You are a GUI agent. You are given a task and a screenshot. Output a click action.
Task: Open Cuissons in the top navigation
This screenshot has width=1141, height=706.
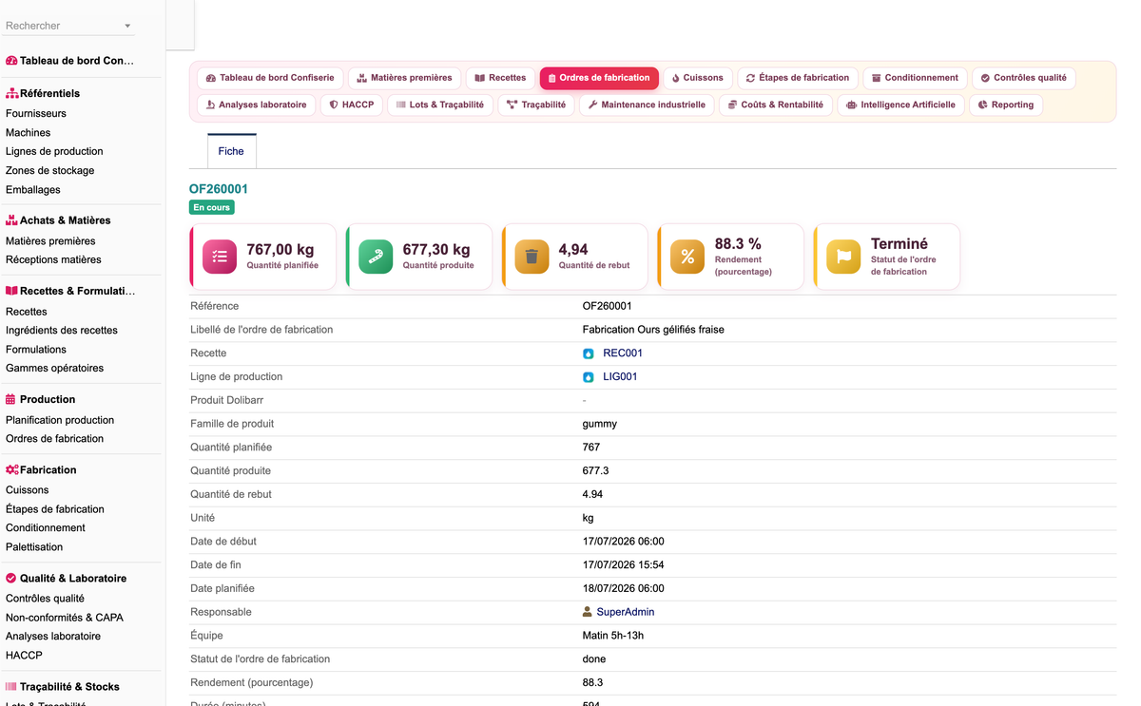click(x=697, y=78)
